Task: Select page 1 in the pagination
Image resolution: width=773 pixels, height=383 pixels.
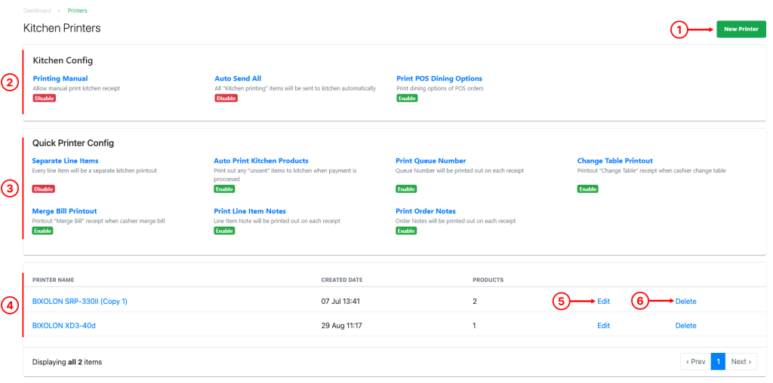Action: pyautogui.click(x=719, y=362)
